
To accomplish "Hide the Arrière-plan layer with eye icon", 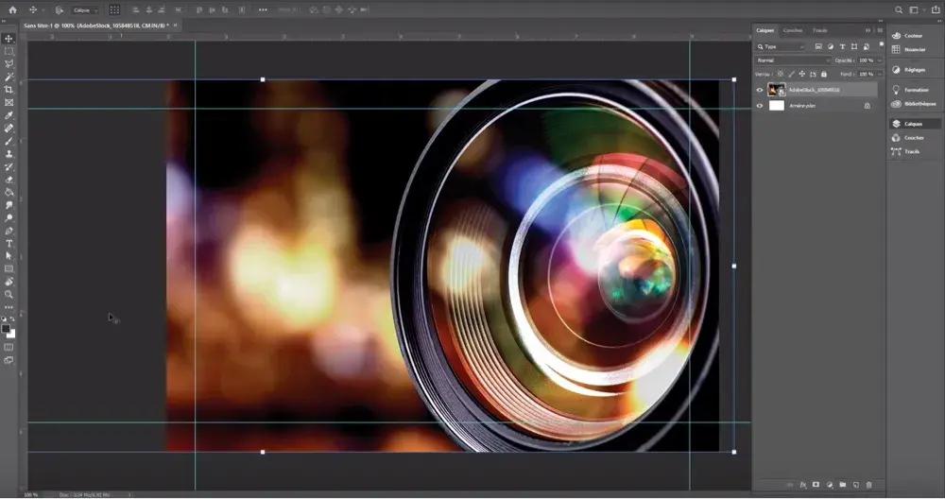I will pos(760,106).
